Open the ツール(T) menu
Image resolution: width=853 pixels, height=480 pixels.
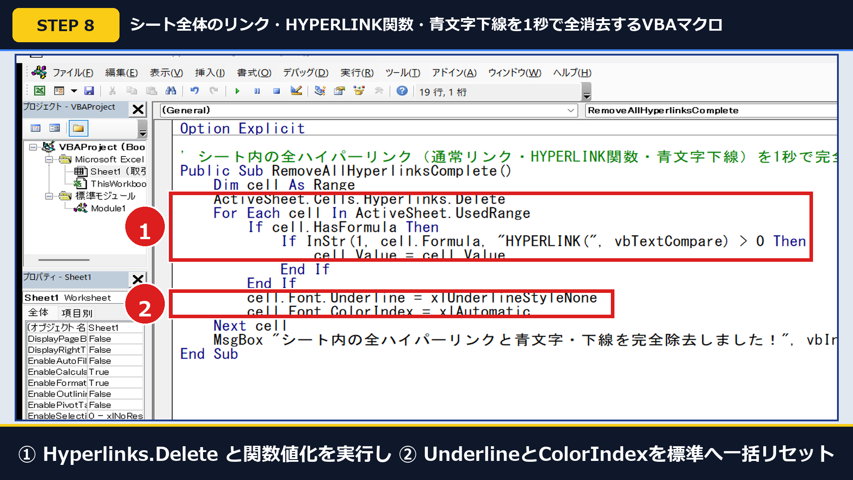point(403,72)
